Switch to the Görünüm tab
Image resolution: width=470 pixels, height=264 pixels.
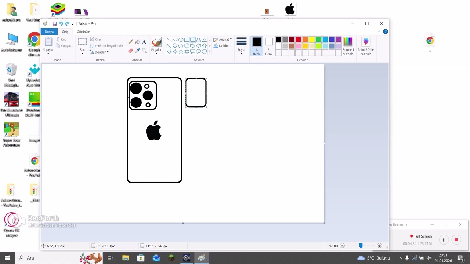click(83, 32)
